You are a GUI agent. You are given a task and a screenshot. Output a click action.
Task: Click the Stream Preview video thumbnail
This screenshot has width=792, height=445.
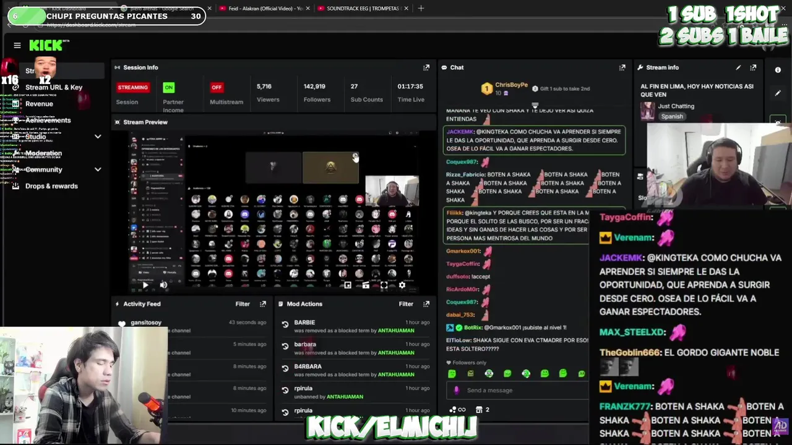(x=273, y=210)
